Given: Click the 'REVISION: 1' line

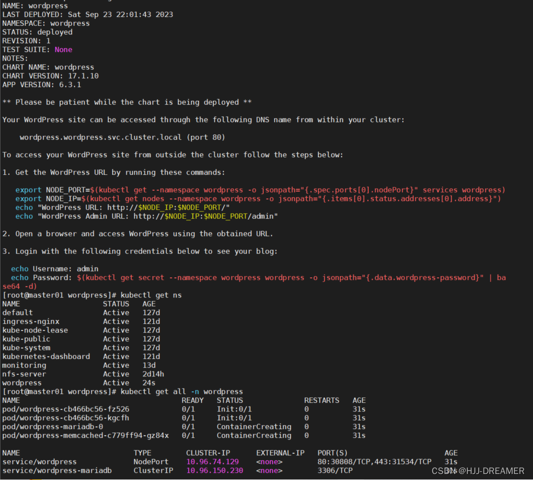Looking at the screenshot, I should click(x=26, y=41).
